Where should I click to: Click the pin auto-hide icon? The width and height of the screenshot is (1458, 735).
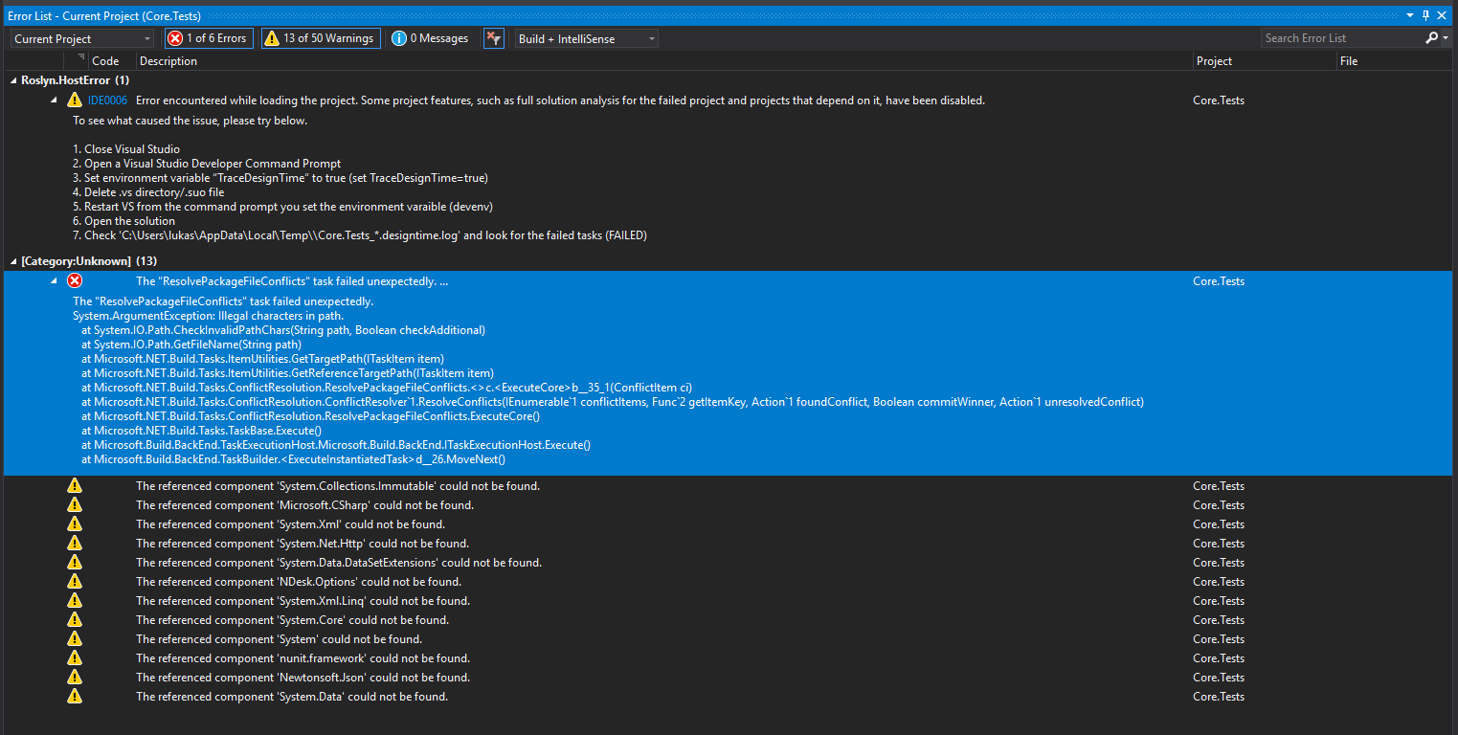(x=1425, y=15)
